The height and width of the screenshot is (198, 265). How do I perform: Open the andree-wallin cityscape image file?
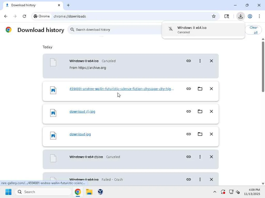pos(122,89)
